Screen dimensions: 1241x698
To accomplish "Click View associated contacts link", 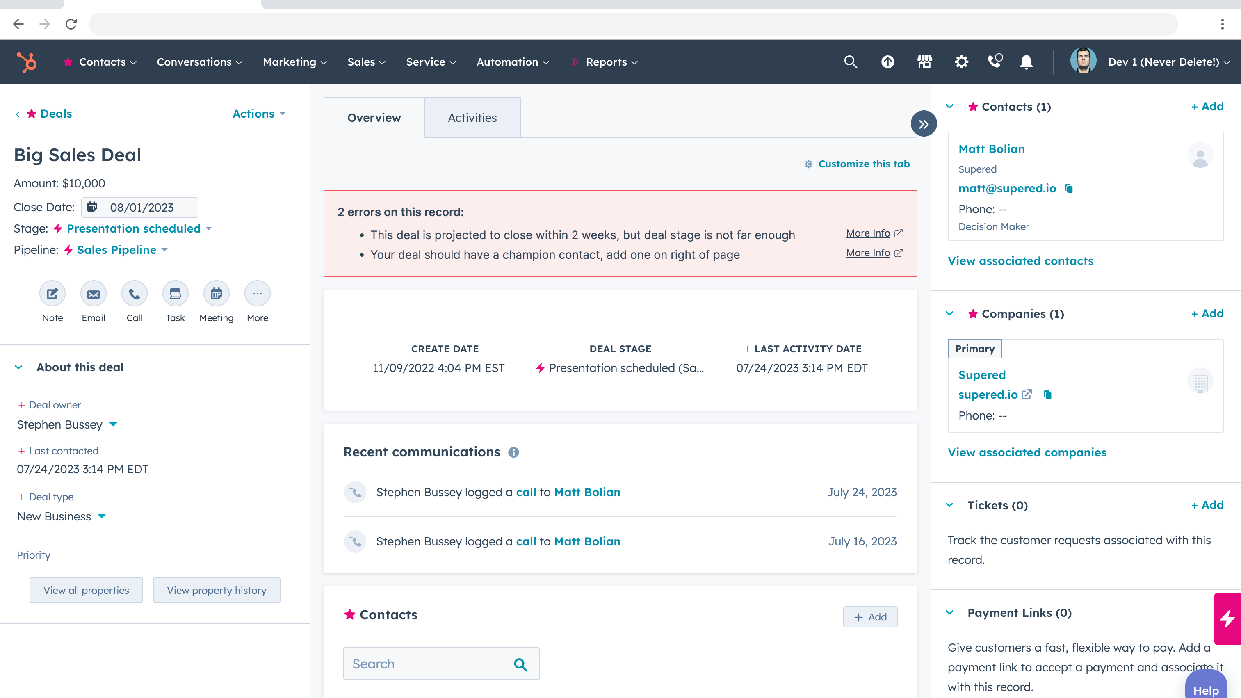I will tap(1020, 261).
